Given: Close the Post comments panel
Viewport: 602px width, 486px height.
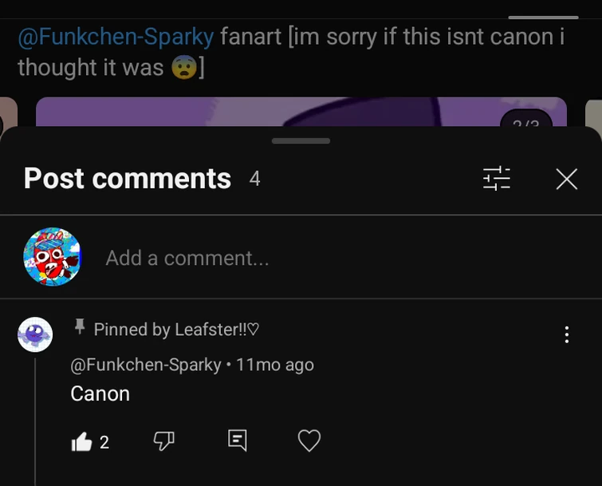Looking at the screenshot, I should (566, 179).
